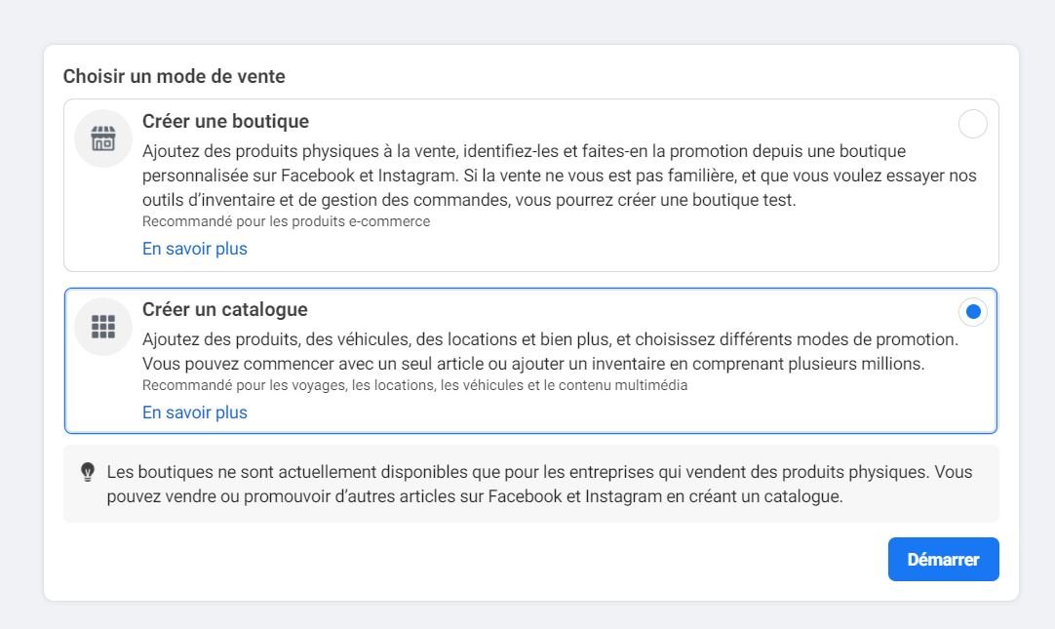Click the Choisir un mode de vente heading
1055x629 pixels.
tap(174, 76)
